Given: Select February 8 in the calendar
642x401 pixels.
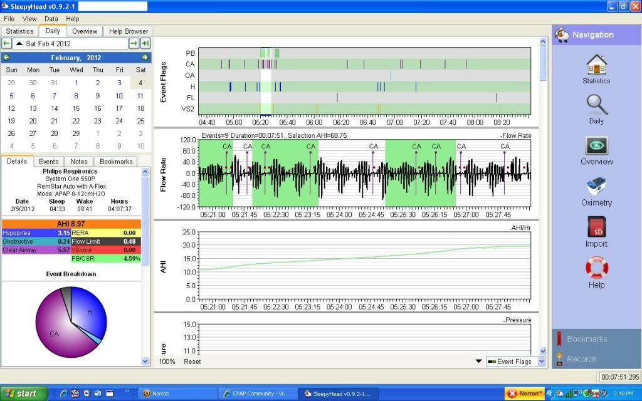Looking at the screenshot, I should coord(76,96).
